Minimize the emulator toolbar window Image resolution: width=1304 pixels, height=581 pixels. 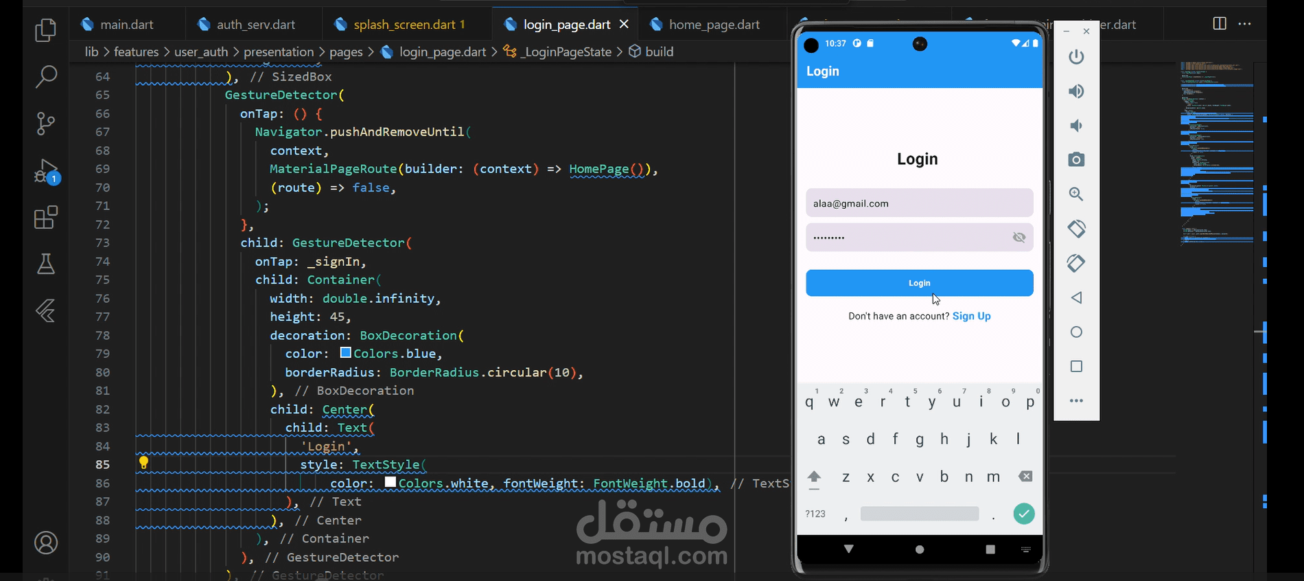1066,32
